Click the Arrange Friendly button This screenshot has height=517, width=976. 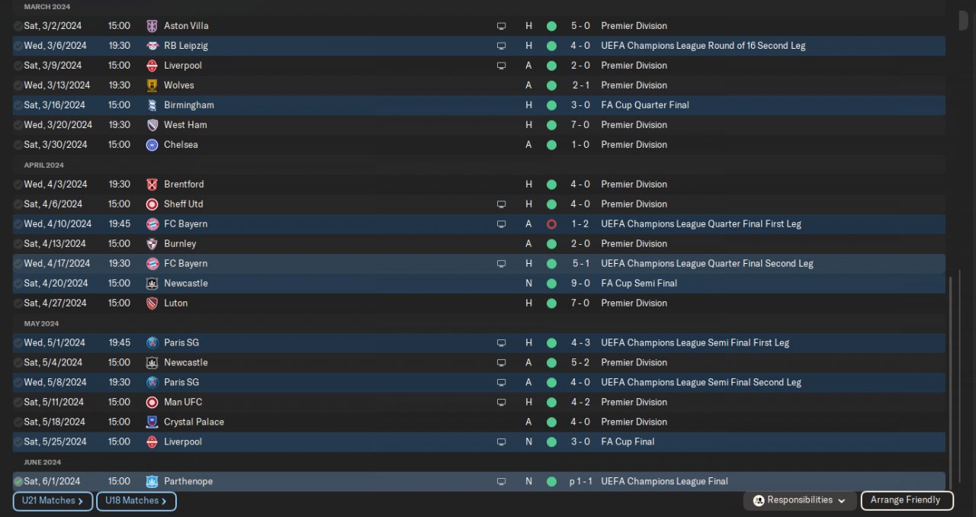coord(906,501)
